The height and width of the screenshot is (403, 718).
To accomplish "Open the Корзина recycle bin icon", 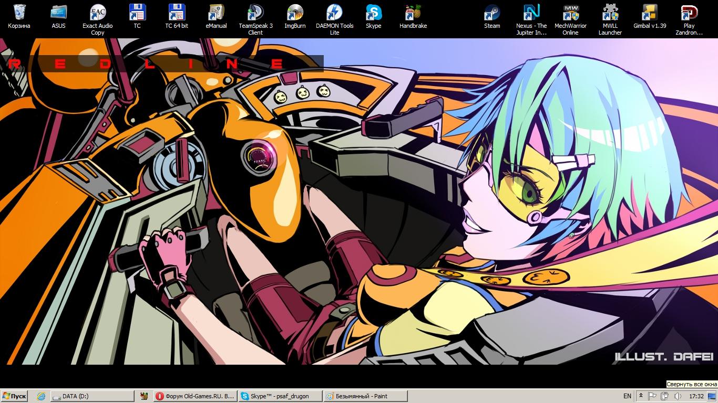I will click(x=19, y=13).
